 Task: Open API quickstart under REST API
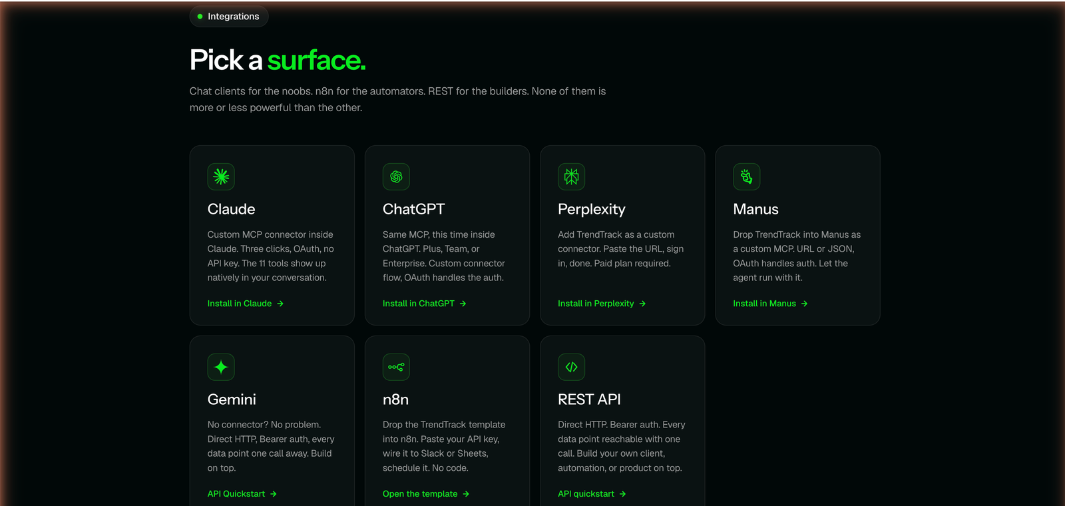coord(592,494)
